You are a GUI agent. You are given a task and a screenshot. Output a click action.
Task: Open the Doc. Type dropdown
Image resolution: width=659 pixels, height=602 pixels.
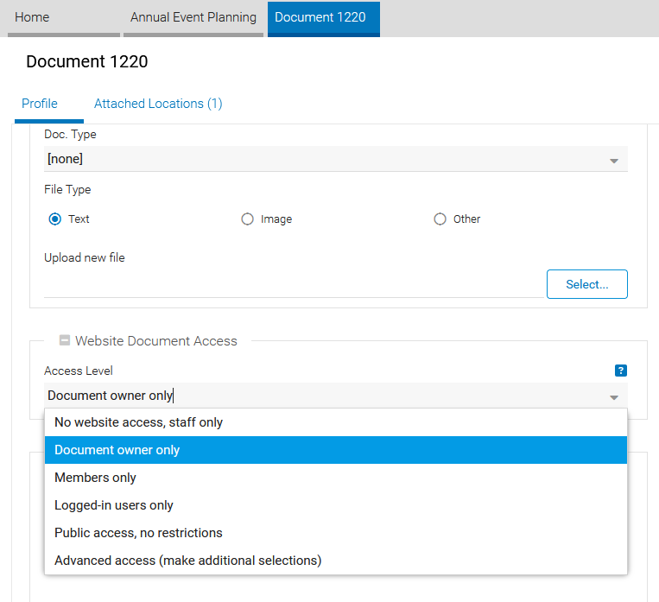click(335, 159)
